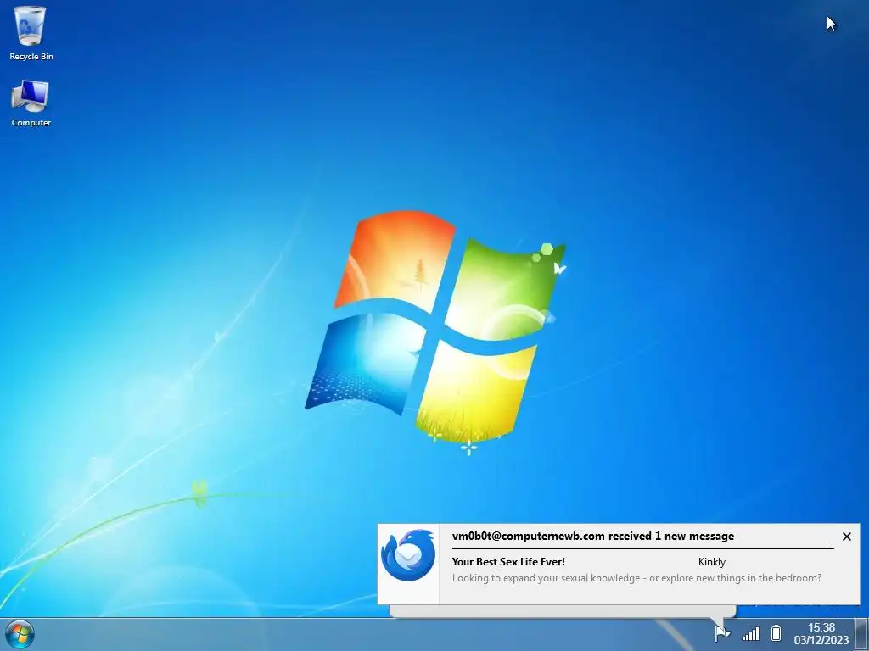Click the Show desktop strip
This screenshot has width=869, height=651.
(862, 634)
